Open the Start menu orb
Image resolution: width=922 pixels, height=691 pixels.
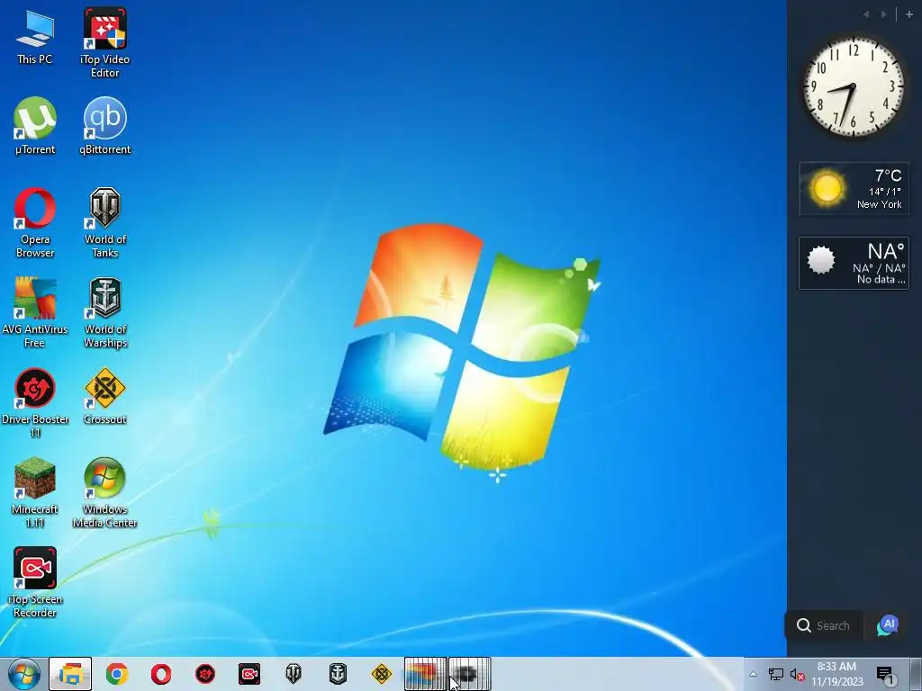23,674
